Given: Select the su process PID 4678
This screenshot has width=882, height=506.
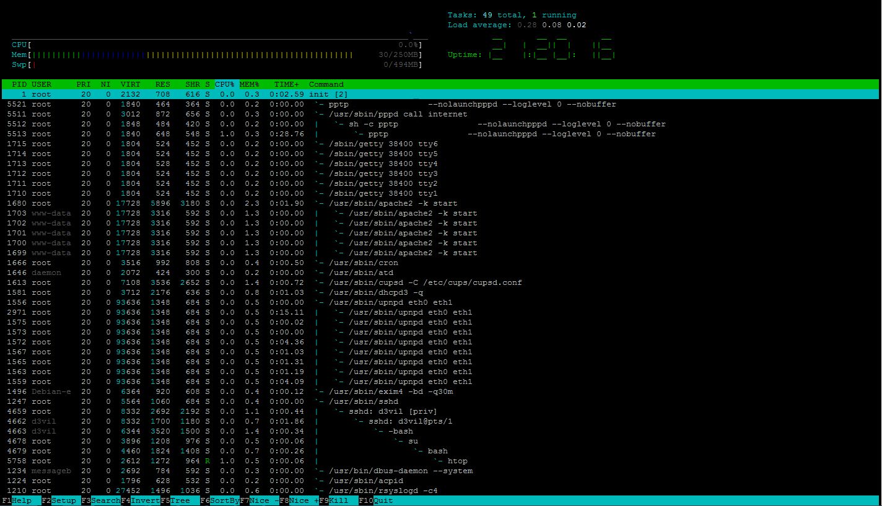Looking at the screenshot, I should [x=440, y=441].
